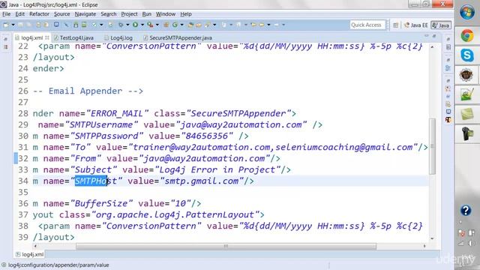Click the selected SMTPHost text
This screenshot has width=480, height=270.
click(91, 181)
